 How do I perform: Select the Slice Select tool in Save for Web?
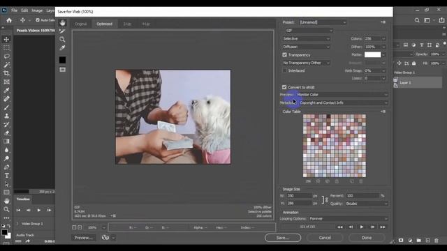pyautogui.click(x=62, y=31)
